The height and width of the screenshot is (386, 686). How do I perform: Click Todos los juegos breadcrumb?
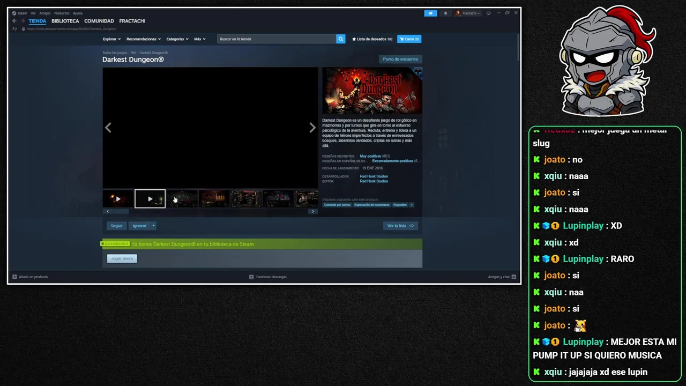[115, 53]
